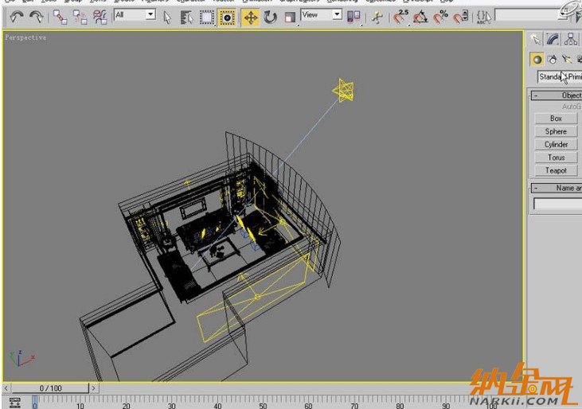Activate the Select and Link tool
This screenshot has height=409, width=582.
click(61, 17)
